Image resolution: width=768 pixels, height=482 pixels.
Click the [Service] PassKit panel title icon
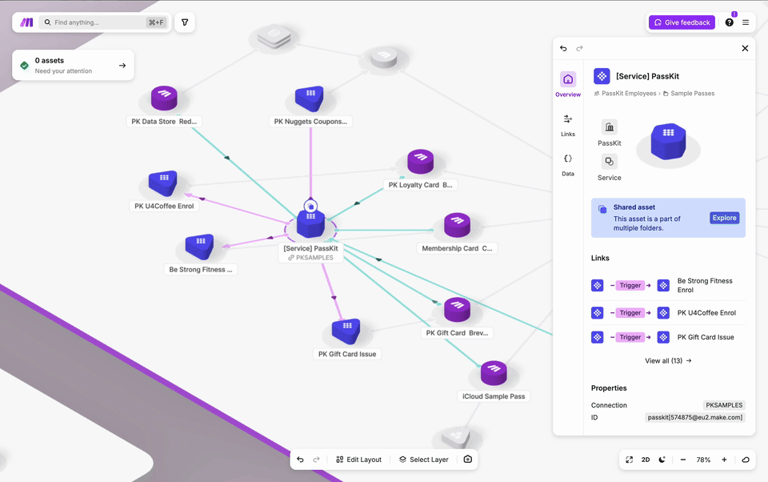click(602, 76)
